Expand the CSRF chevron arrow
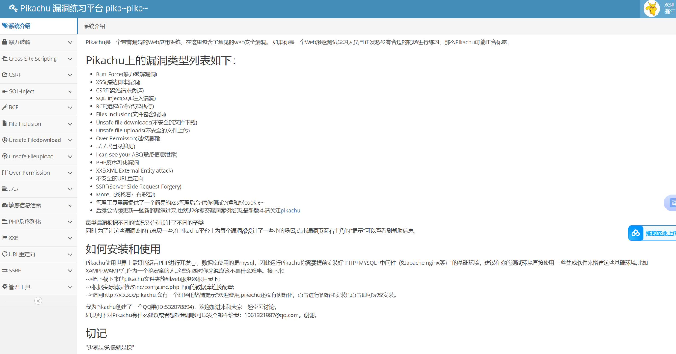The image size is (676, 354). [70, 75]
